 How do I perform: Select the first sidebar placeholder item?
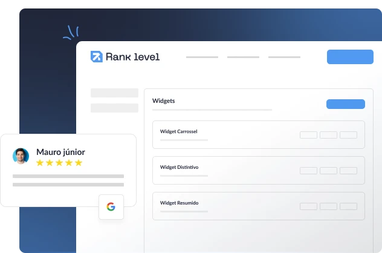[x=114, y=93]
